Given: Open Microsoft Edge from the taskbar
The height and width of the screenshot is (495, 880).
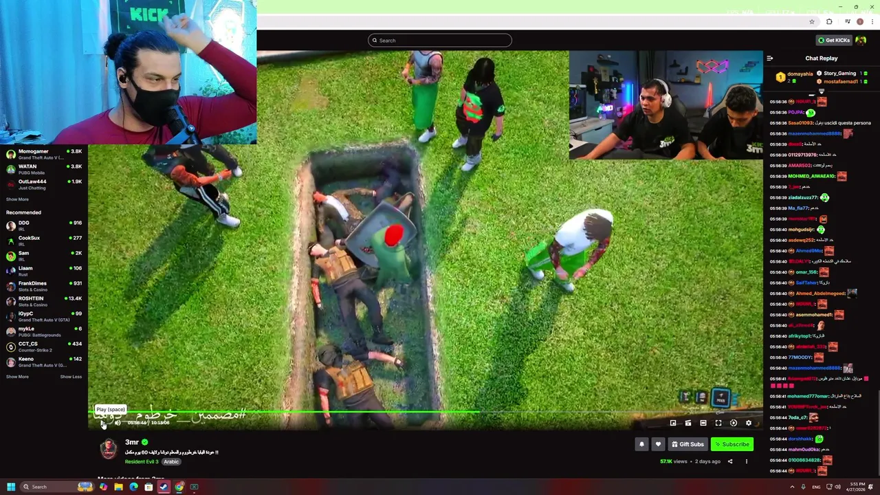Looking at the screenshot, I should (x=133, y=487).
